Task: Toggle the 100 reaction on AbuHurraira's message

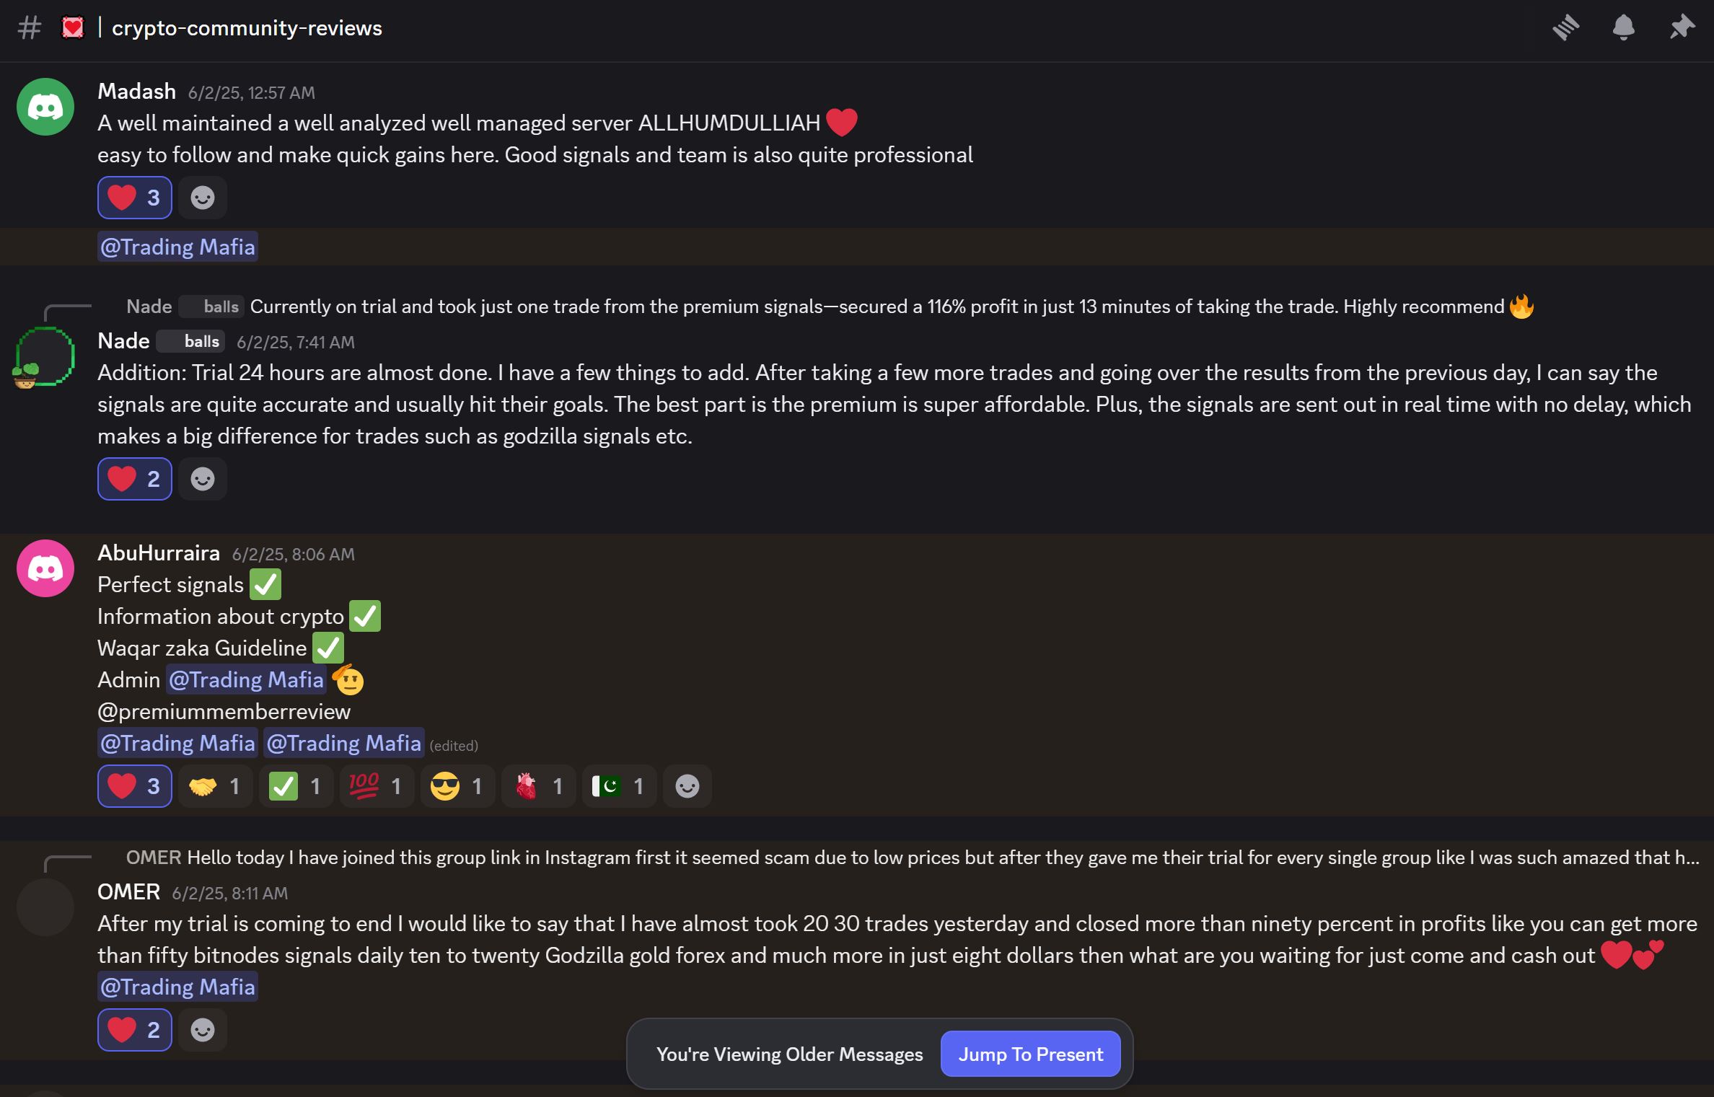Action: (377, 786)
